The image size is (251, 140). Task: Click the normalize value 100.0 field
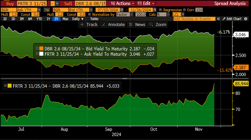(x=141, y=14)
